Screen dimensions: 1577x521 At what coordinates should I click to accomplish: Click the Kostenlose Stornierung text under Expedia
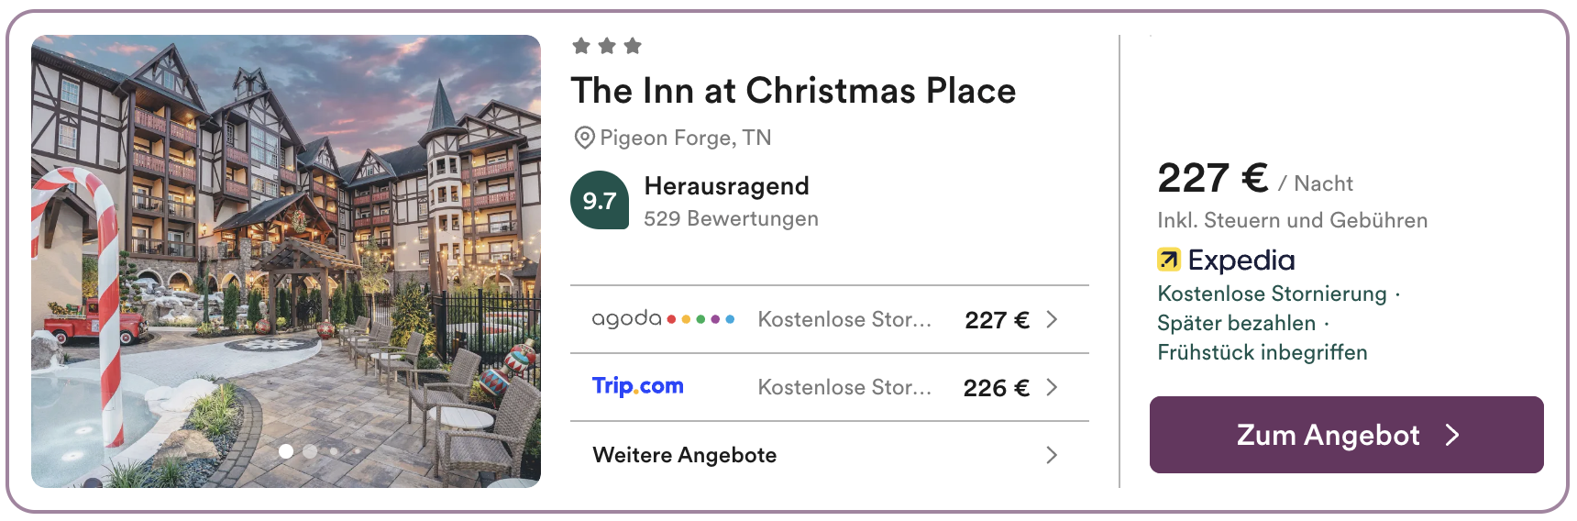pos(1272,294)
